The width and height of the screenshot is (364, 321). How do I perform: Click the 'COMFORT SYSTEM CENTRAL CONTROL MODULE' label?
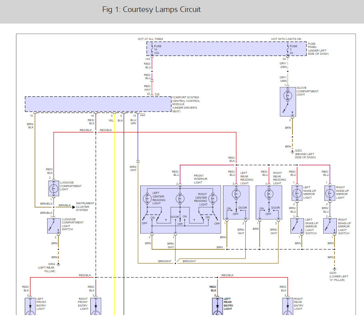coord(186,104)
